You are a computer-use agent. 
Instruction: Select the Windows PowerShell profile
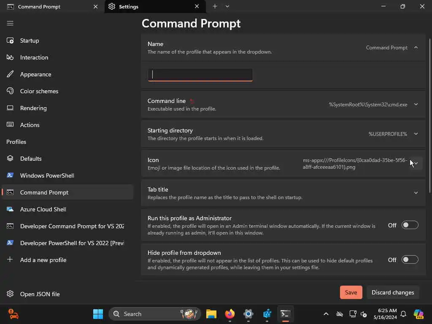pyautogui.click(x=67, y=175)
